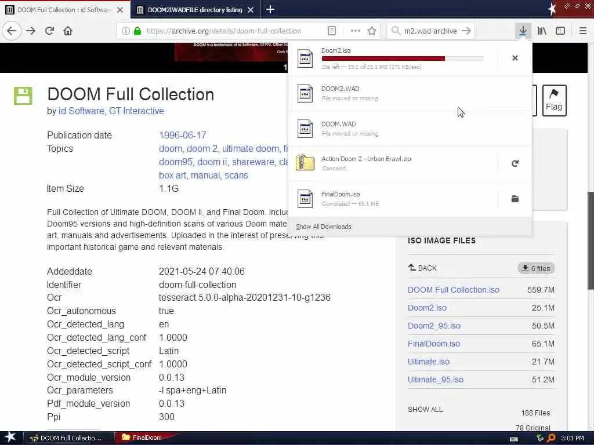Download Doom2_95.iso

click(x=434, y=326)
